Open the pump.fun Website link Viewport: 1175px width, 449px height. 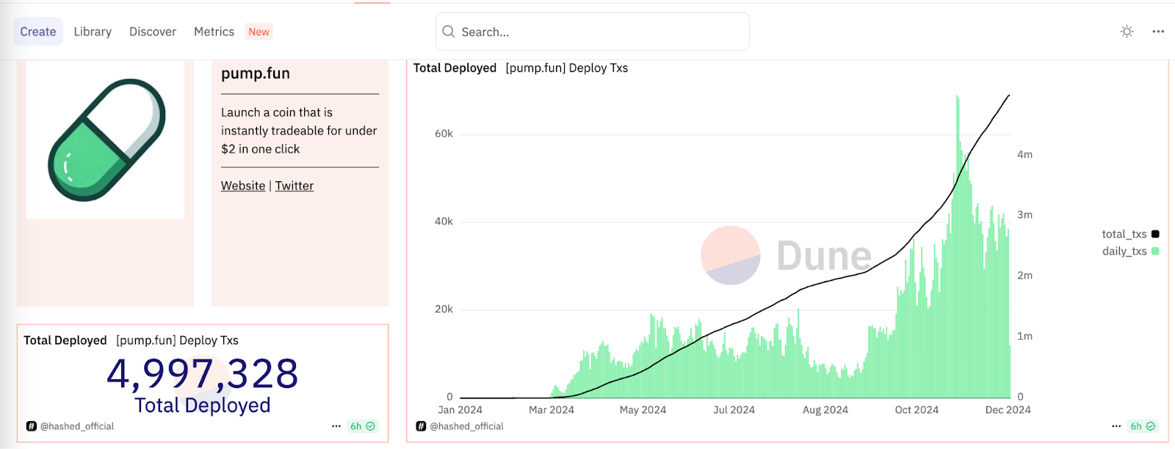click(x=243, y=186)
